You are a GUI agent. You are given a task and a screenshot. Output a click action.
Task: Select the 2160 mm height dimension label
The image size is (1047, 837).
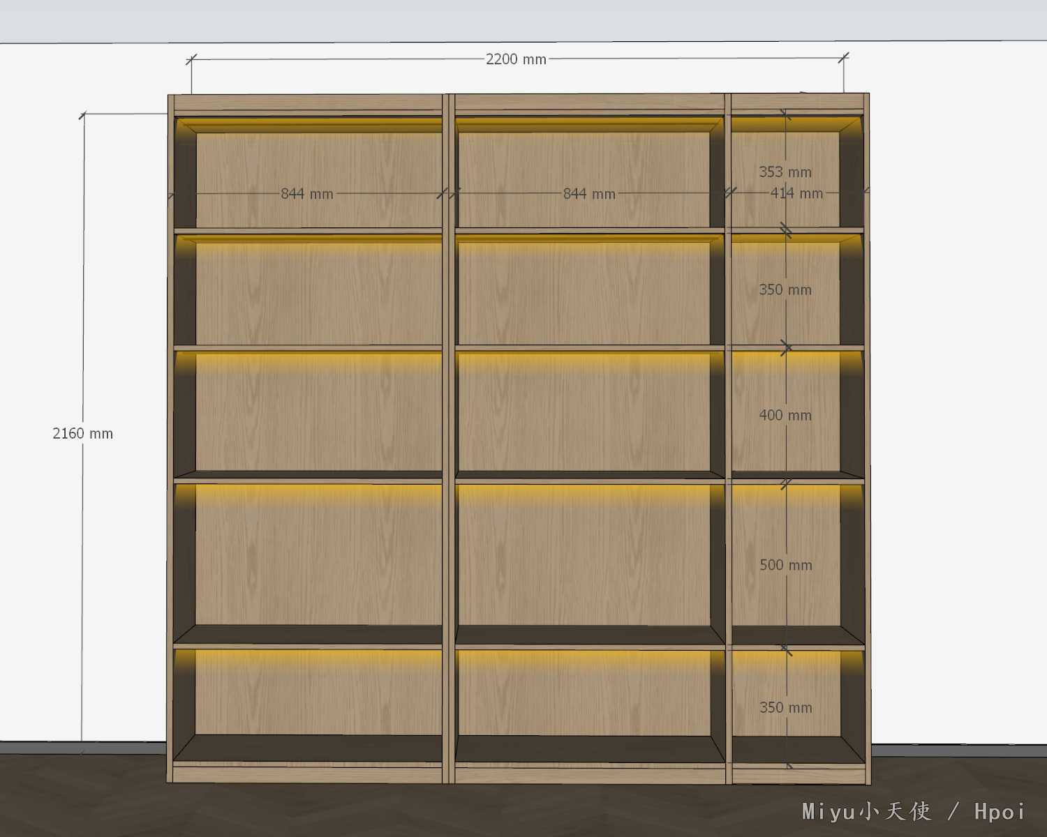tap(82, 434)
